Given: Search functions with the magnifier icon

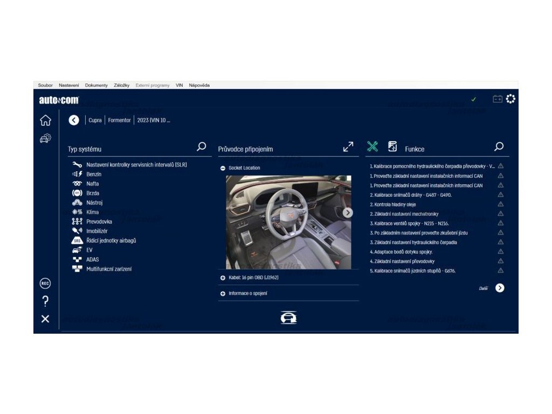Looking at the screenshot, I should (499, 147).
